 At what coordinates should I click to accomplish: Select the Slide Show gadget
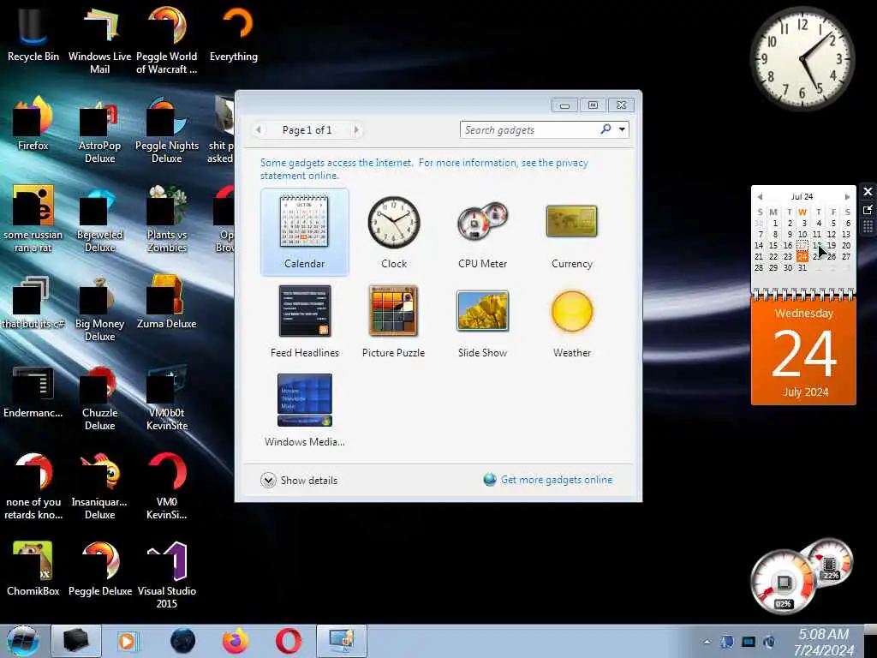tap(483, 321)
